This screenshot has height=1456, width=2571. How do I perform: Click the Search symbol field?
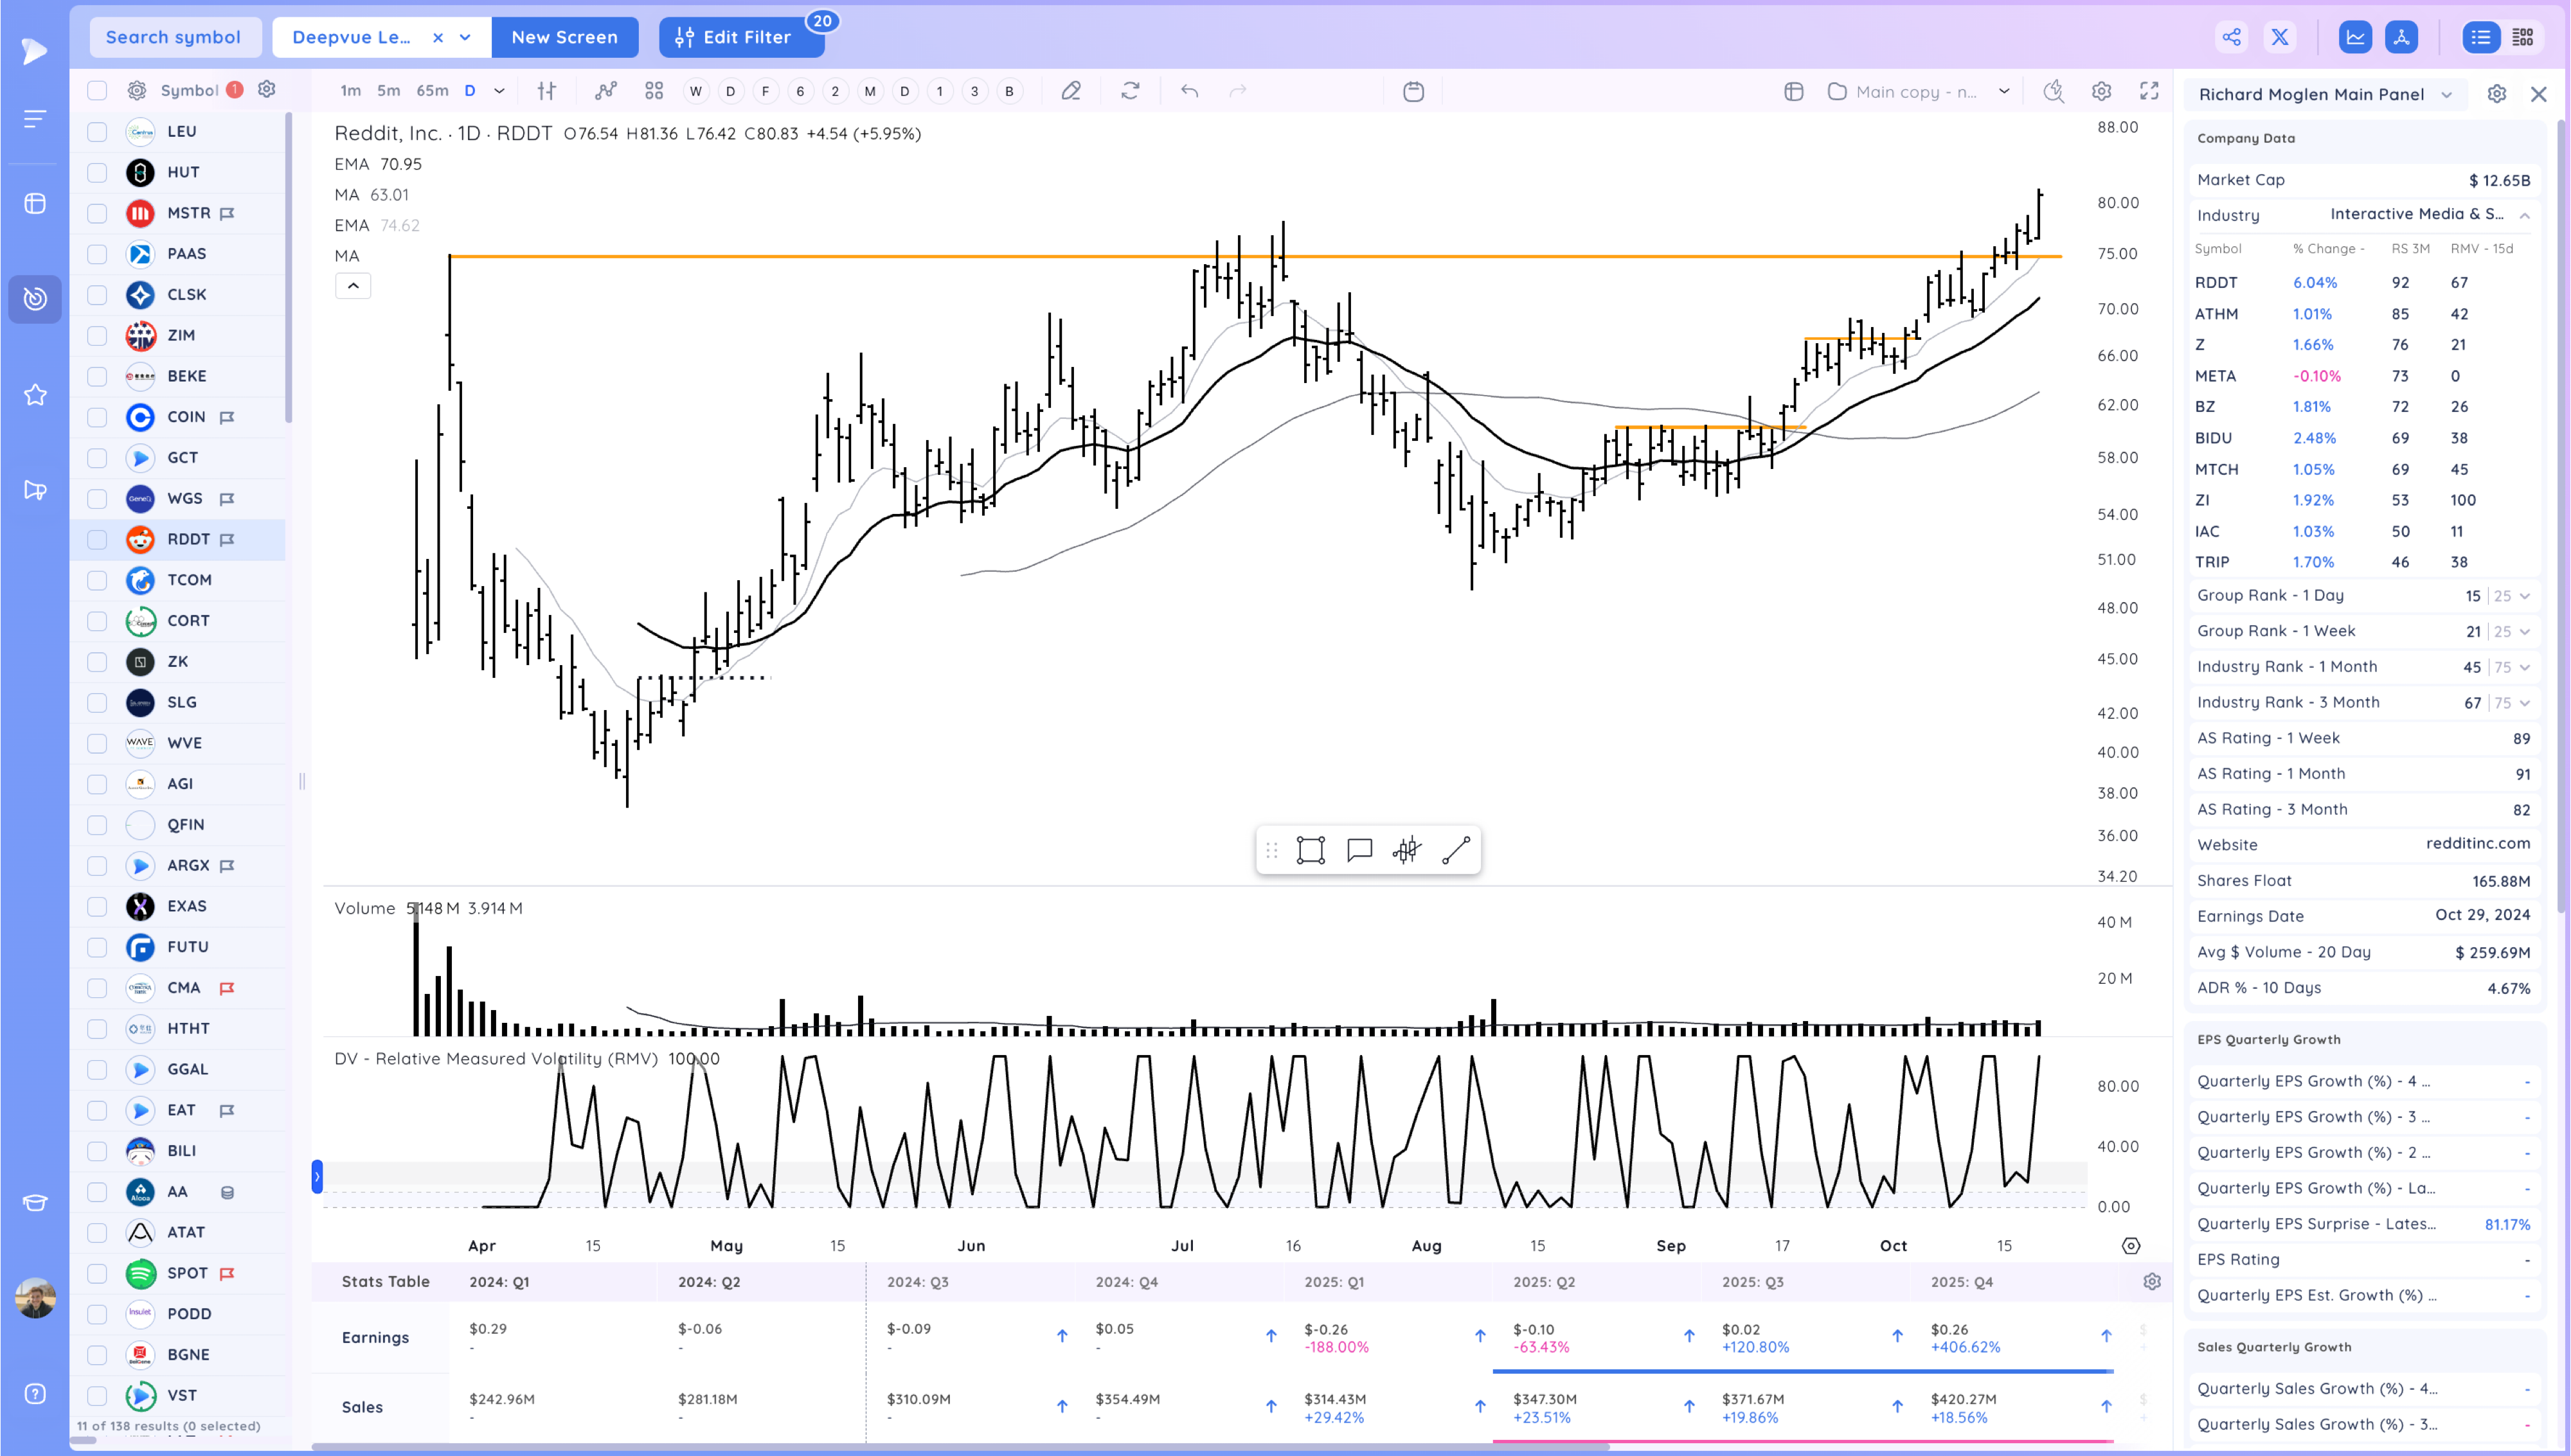(174, 37)
